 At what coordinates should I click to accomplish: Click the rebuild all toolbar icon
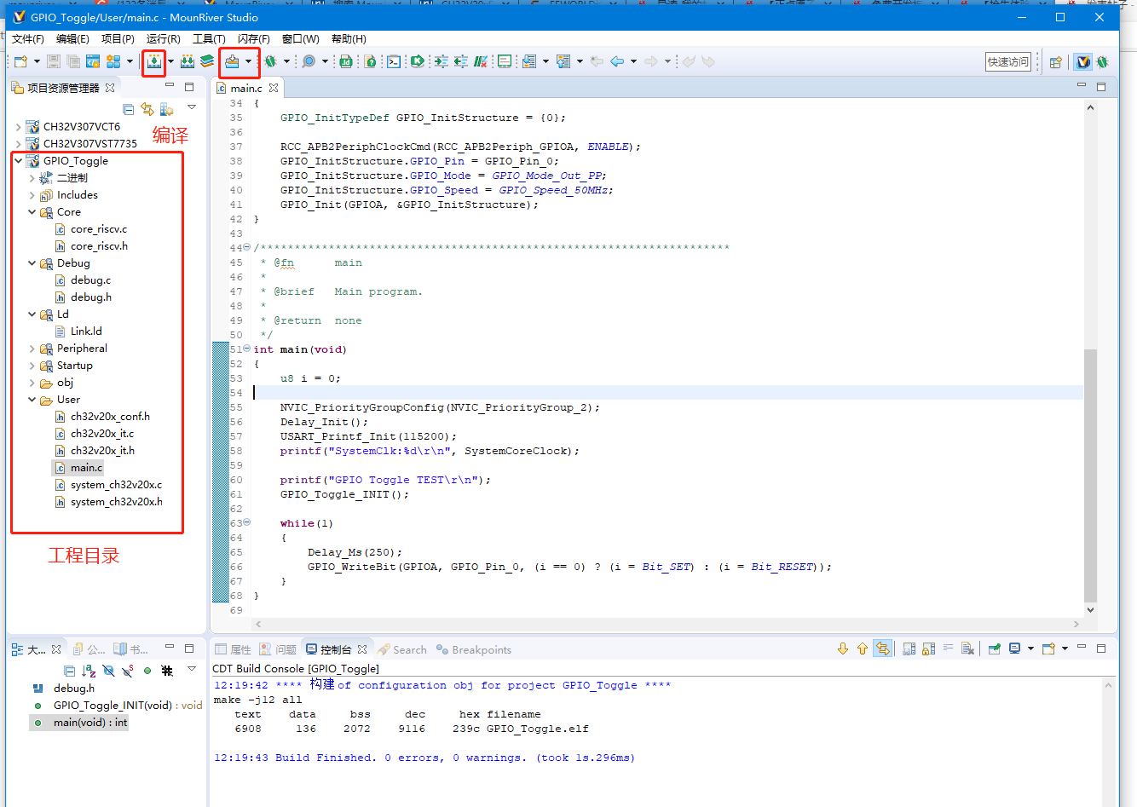point(188,61)
